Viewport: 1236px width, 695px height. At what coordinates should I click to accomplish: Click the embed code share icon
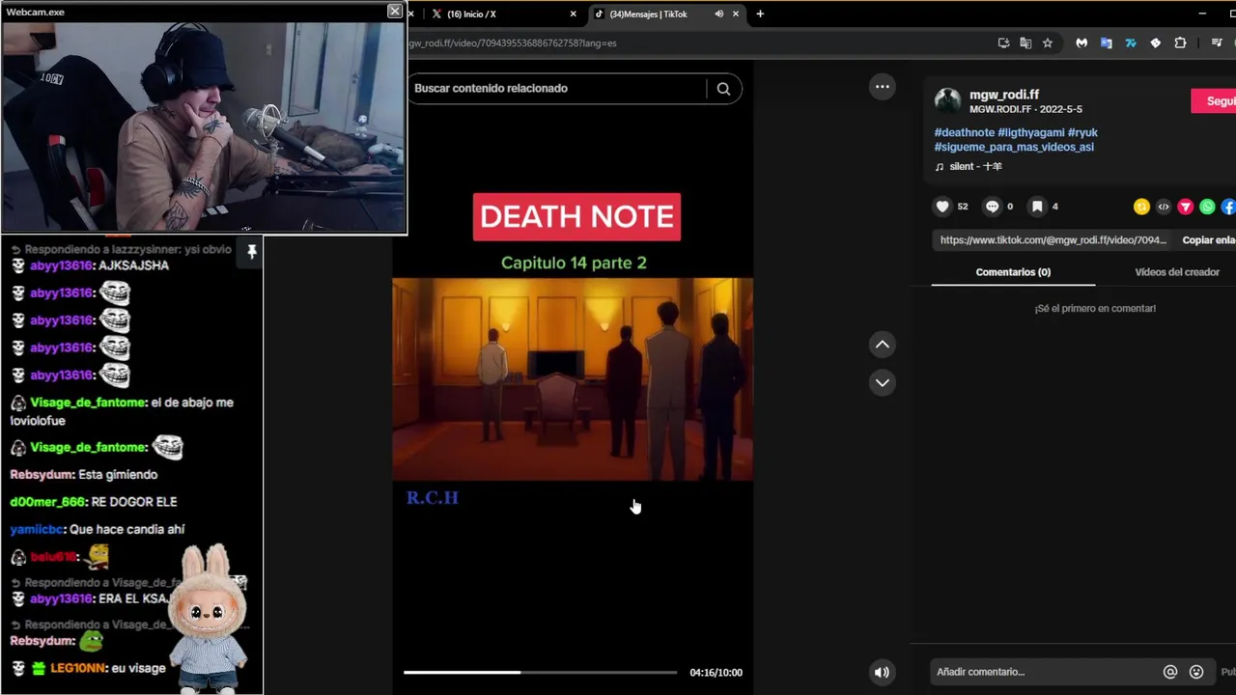[1164, 207]
